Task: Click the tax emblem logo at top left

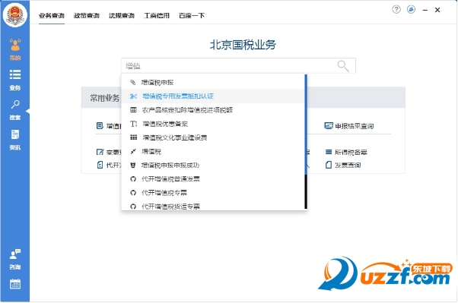Action: [x=15, y=14]
